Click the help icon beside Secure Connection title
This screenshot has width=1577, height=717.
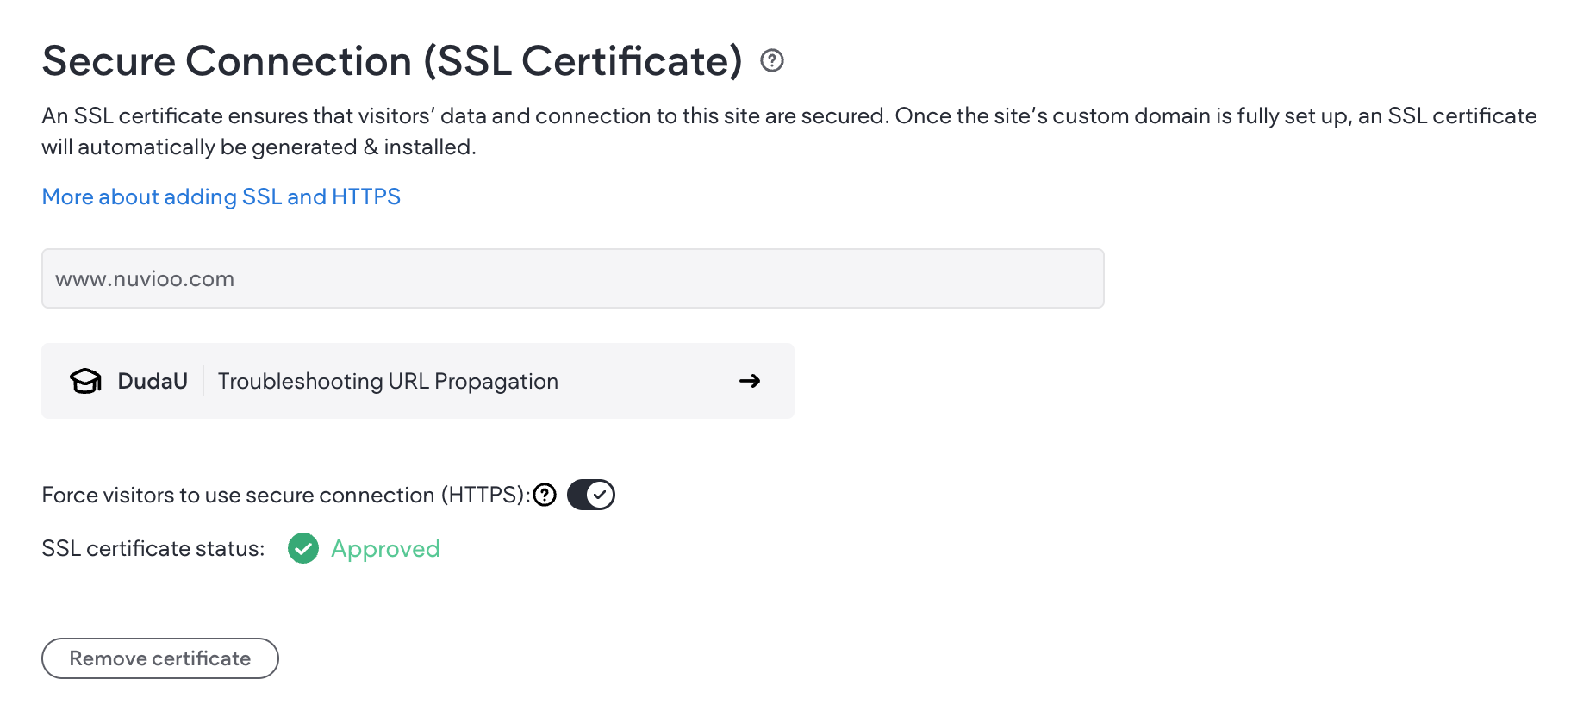point(771,60)
